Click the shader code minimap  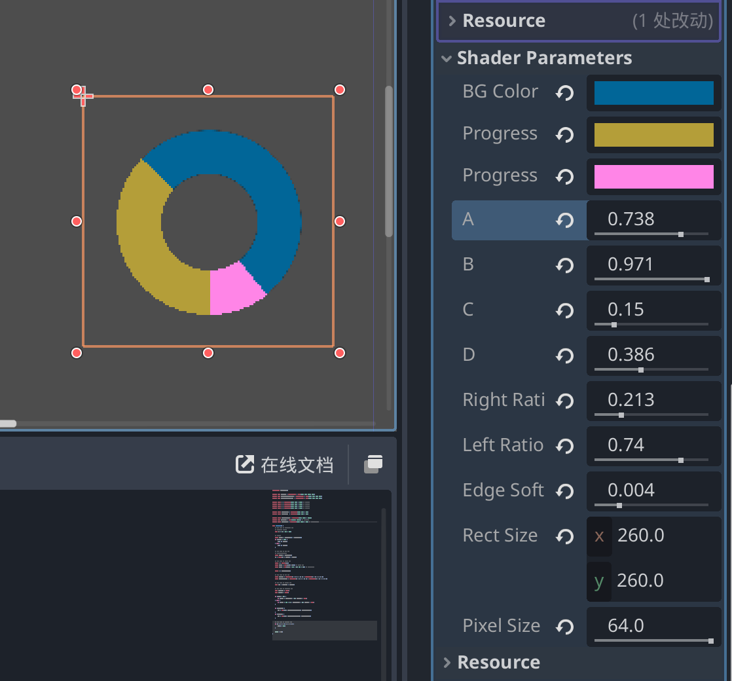click(325, 565)
